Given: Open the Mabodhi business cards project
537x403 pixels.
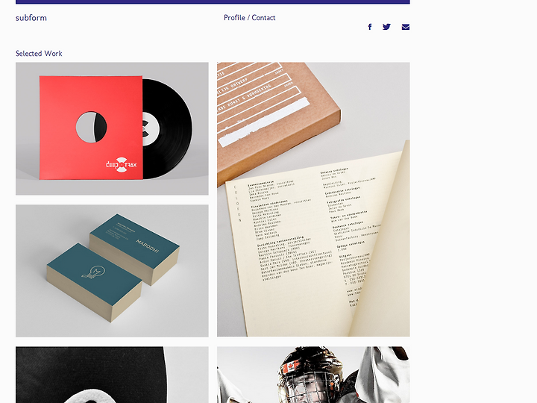Looking at the screenshot, I should (x=112, y=271).
